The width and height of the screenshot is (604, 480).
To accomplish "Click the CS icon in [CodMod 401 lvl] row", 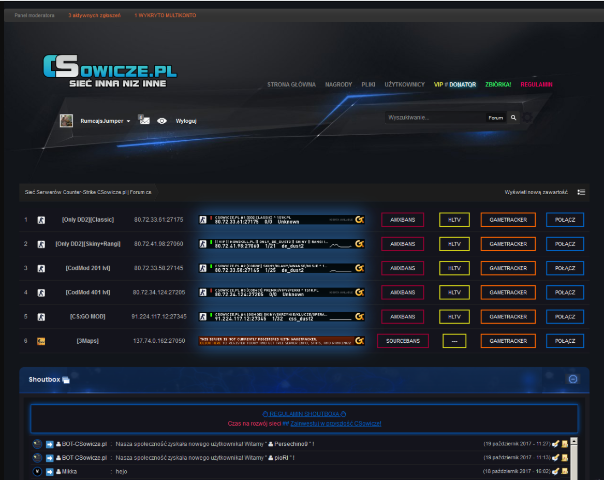I will tap(41, 293).
